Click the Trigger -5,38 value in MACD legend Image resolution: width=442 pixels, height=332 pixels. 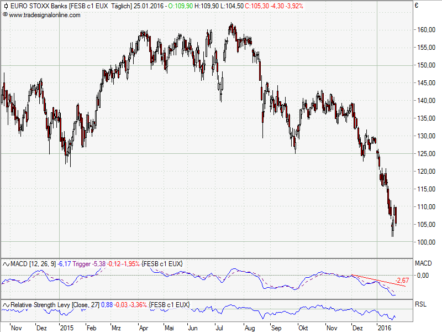point(88,263)
